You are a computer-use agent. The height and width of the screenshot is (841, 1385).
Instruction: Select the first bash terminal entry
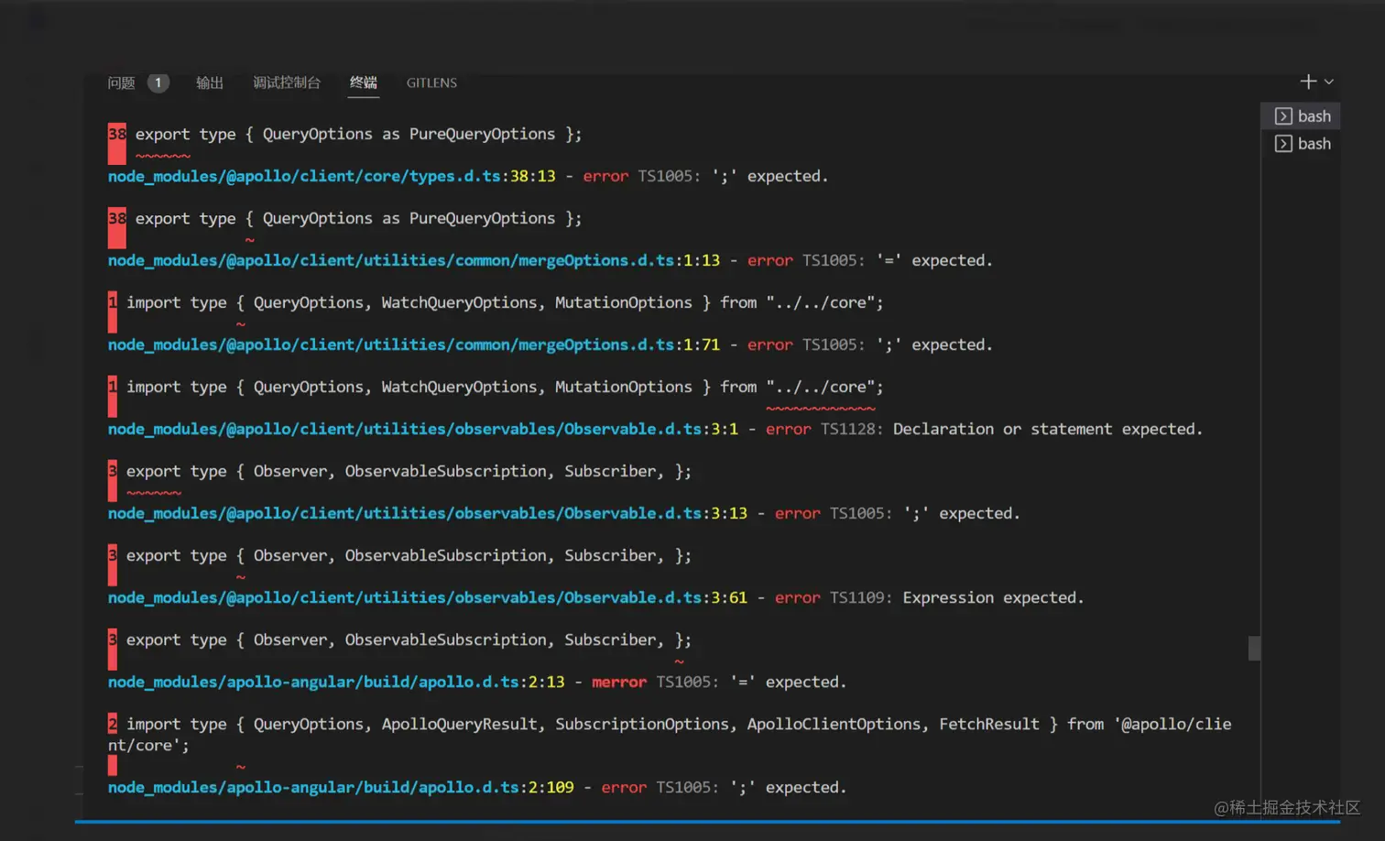click(x=1303, y=116)
